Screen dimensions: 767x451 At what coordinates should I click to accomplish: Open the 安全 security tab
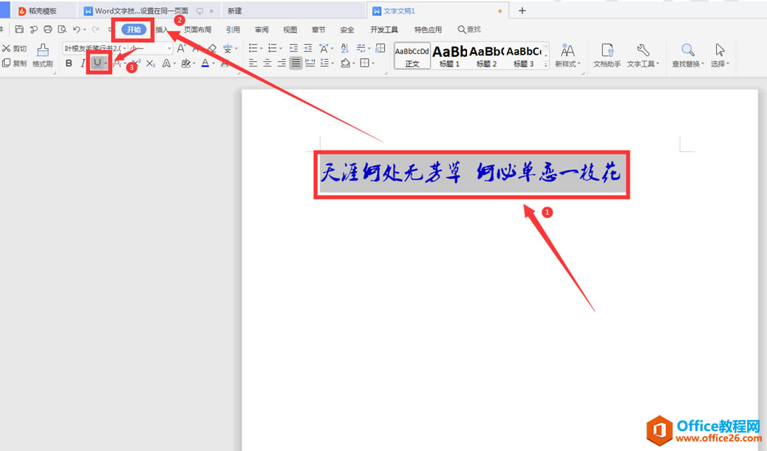pos(347,30)
